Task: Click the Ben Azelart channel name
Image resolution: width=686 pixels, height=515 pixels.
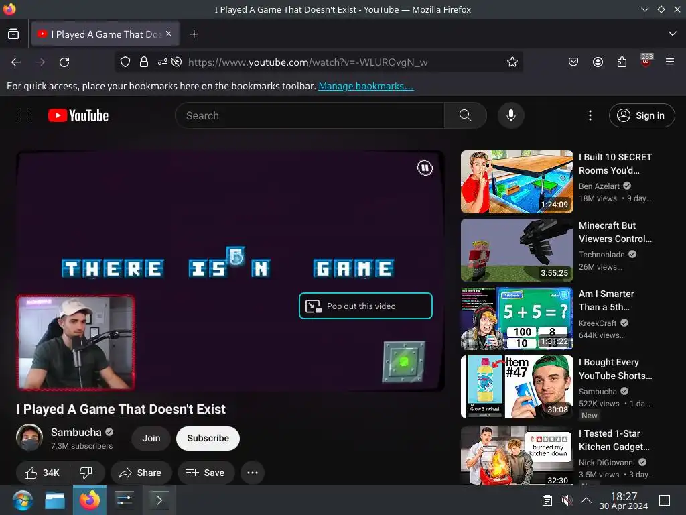Action: click(x=599, y=186)
